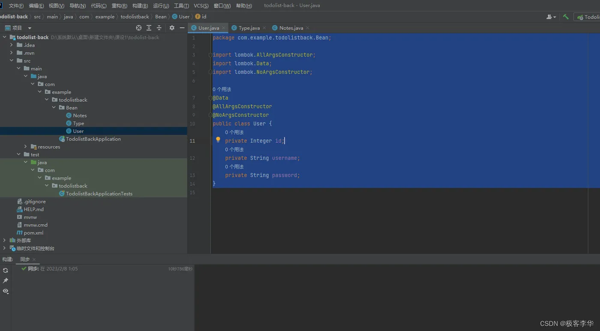
Task: Collapse the Bean package
Action: tap(54, 107)
